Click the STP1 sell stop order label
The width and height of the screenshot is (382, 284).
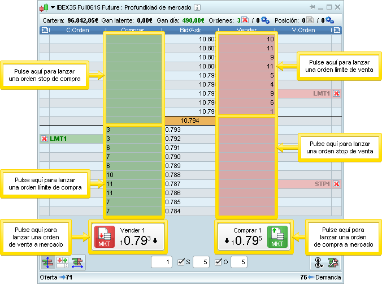point(322,184)
